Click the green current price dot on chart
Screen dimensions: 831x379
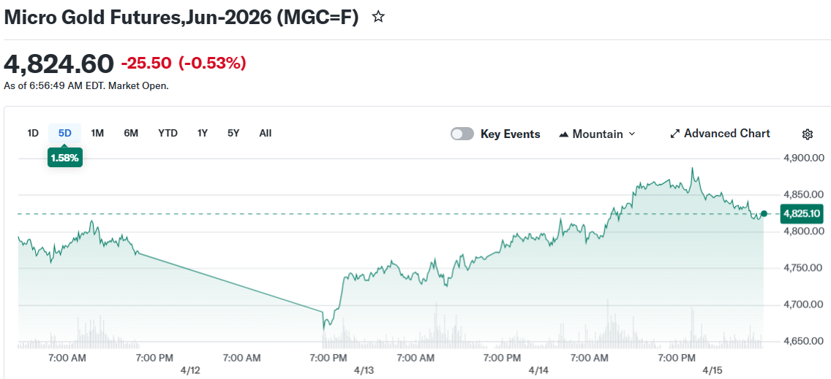764,214
